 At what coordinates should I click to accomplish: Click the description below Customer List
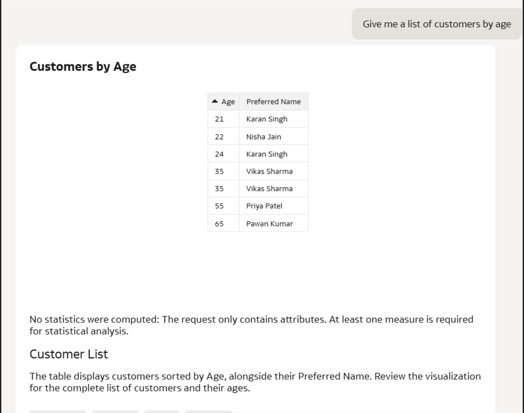tap(255, 382)
